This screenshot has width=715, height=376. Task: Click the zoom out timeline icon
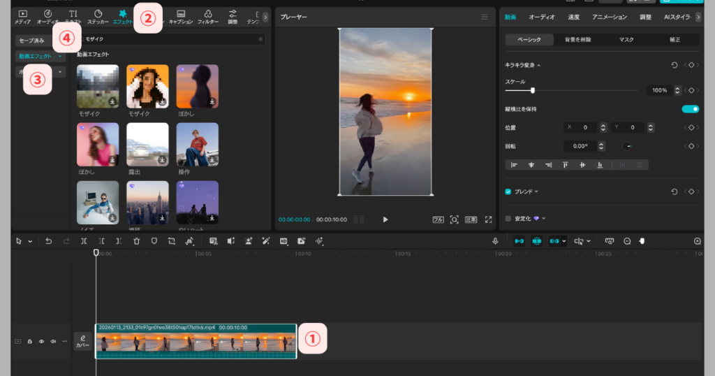(x=627, y=241)
